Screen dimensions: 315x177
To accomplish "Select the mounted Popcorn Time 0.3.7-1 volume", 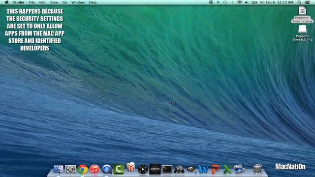I will (302, 33).
